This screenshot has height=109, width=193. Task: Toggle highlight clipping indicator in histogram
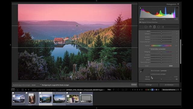(x=177, y=8)
